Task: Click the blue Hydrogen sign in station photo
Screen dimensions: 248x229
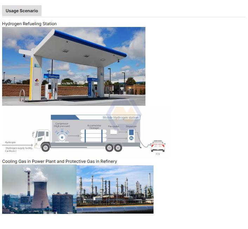Action: (52, 76)
